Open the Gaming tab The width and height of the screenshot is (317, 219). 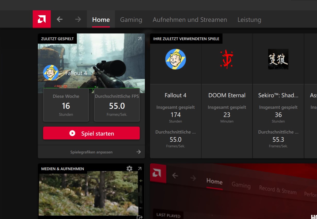coord(131,20)
